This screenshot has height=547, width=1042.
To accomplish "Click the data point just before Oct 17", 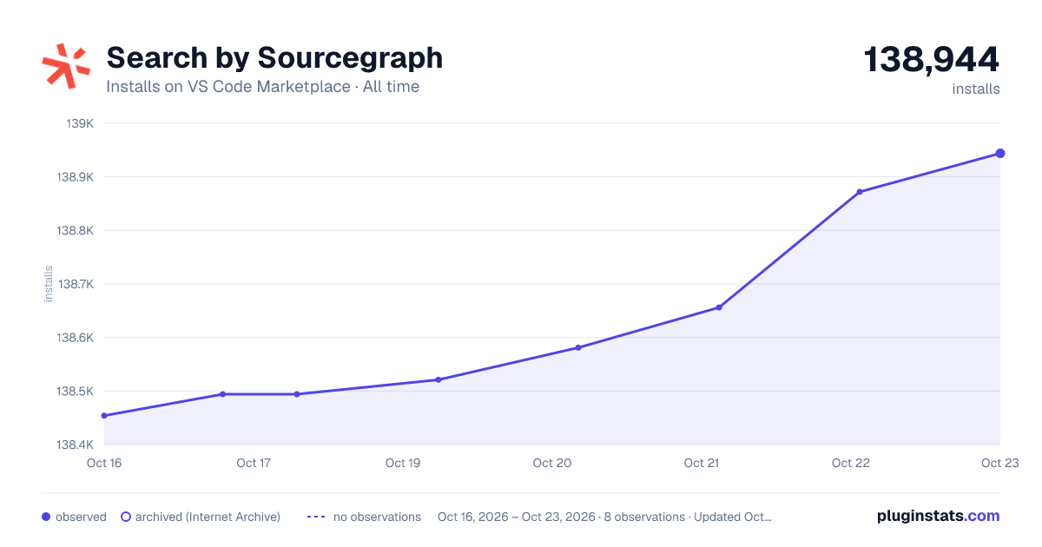I will click(x=223, y=394).
